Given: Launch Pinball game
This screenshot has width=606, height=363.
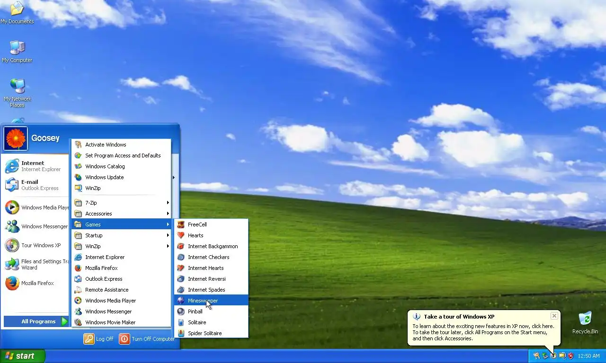Looking at the screenshot, I should coord(211,311).
